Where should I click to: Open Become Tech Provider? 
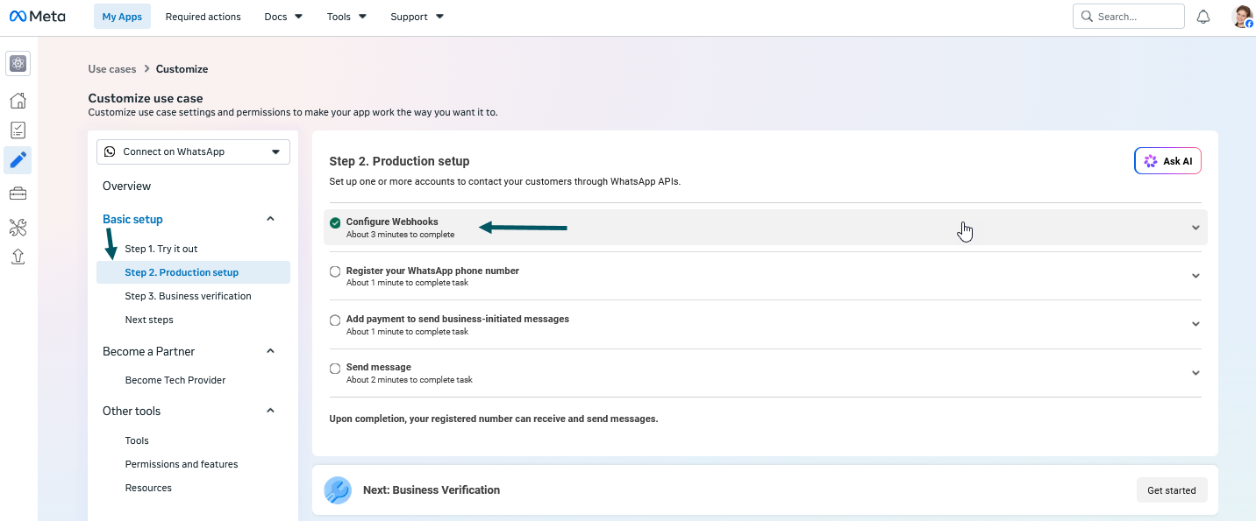175,380
